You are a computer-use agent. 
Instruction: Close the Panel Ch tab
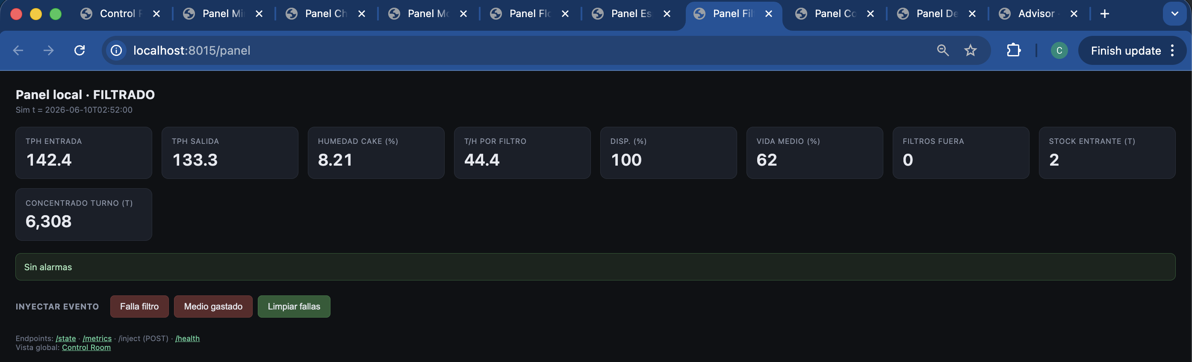pos(362,14)
